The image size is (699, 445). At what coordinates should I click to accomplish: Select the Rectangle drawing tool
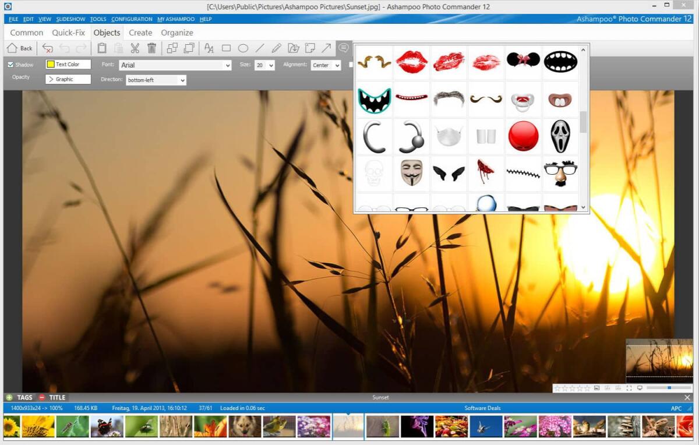pyautogui.click(x=227, y=48)
